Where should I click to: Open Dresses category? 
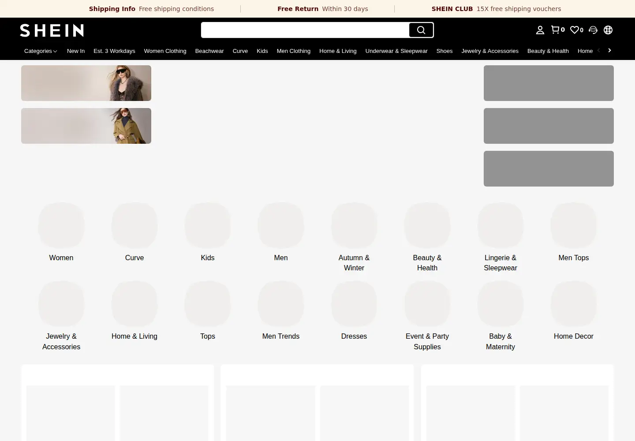[x=354, y=311]
